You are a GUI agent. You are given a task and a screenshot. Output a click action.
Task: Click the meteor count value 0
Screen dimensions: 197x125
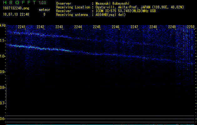click(44, 14)
